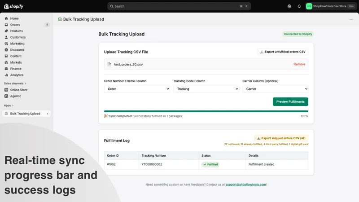Open Carrier Column (Optional) dropdown
Viewport: 359px width, 202px height.
[275, 89]
